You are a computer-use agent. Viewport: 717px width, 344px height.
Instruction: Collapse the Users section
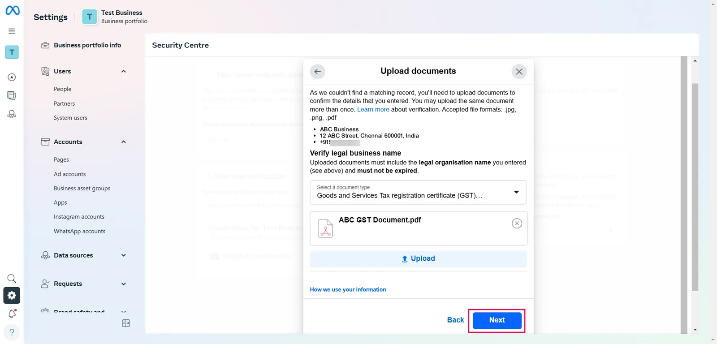pos(124,71)
